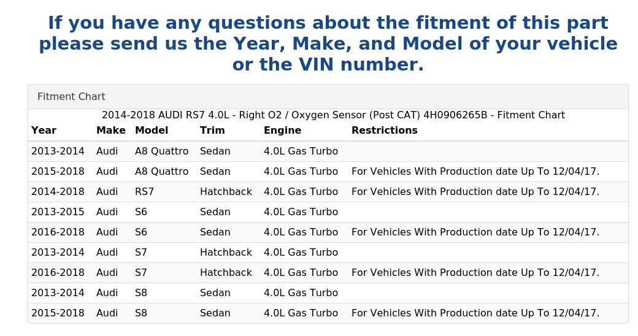Select the 2016-2018 year cell for S6
The image size is (638, 336).
pyautogui.click(x=58, y=232)
